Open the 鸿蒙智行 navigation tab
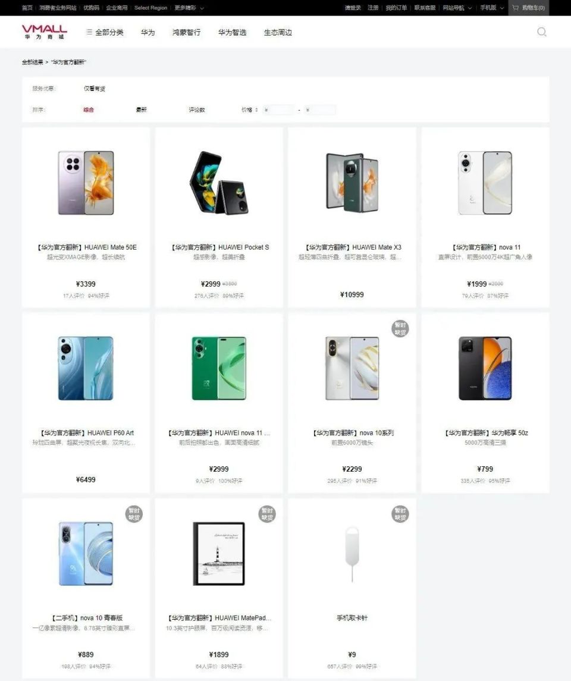 tap(186, 32)
